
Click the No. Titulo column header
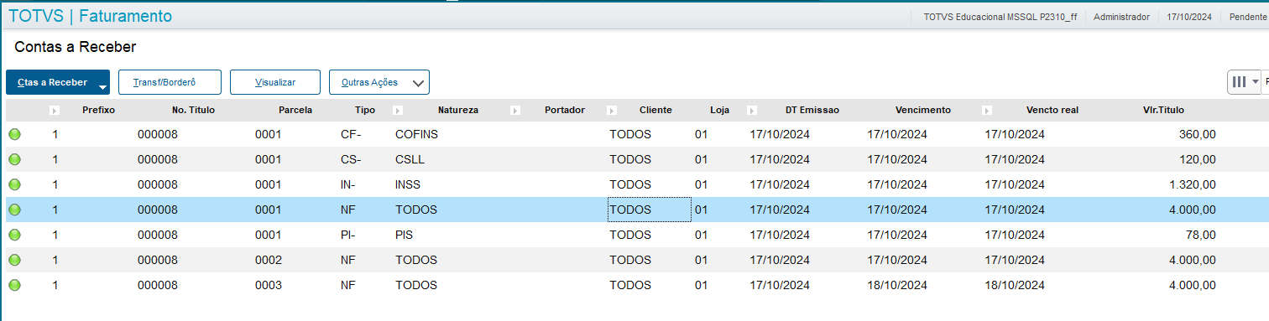pyautogui.click(x=193, y=110)
